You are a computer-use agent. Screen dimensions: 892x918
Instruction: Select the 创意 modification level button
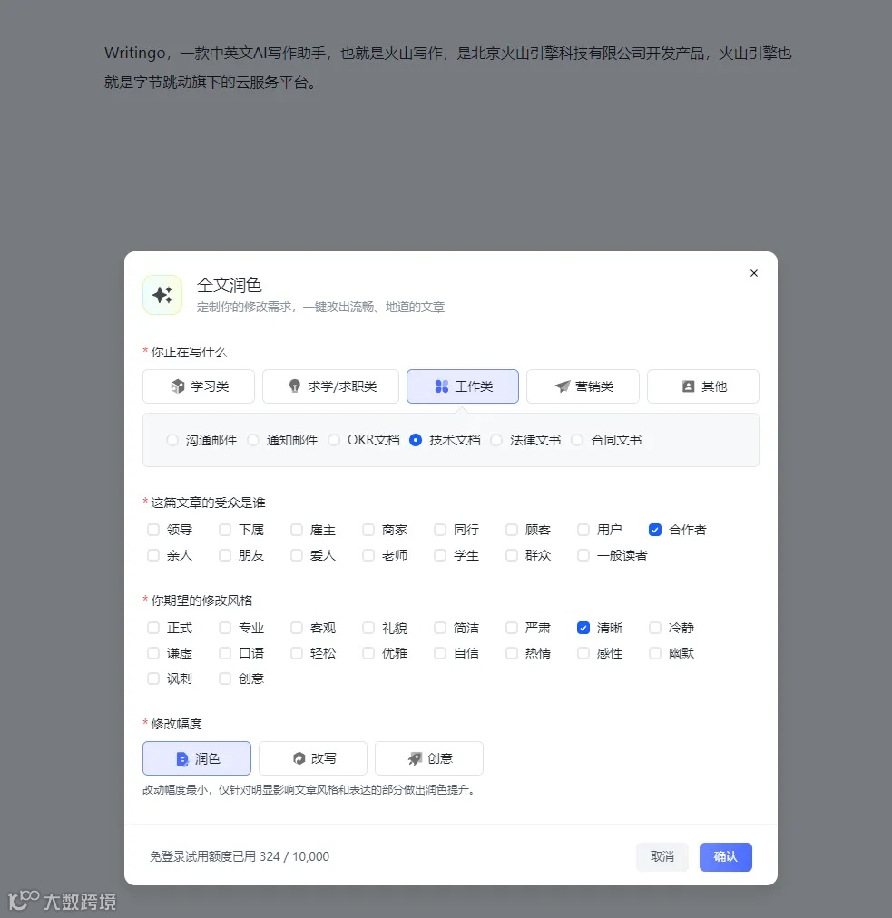[x=428, y=758]
